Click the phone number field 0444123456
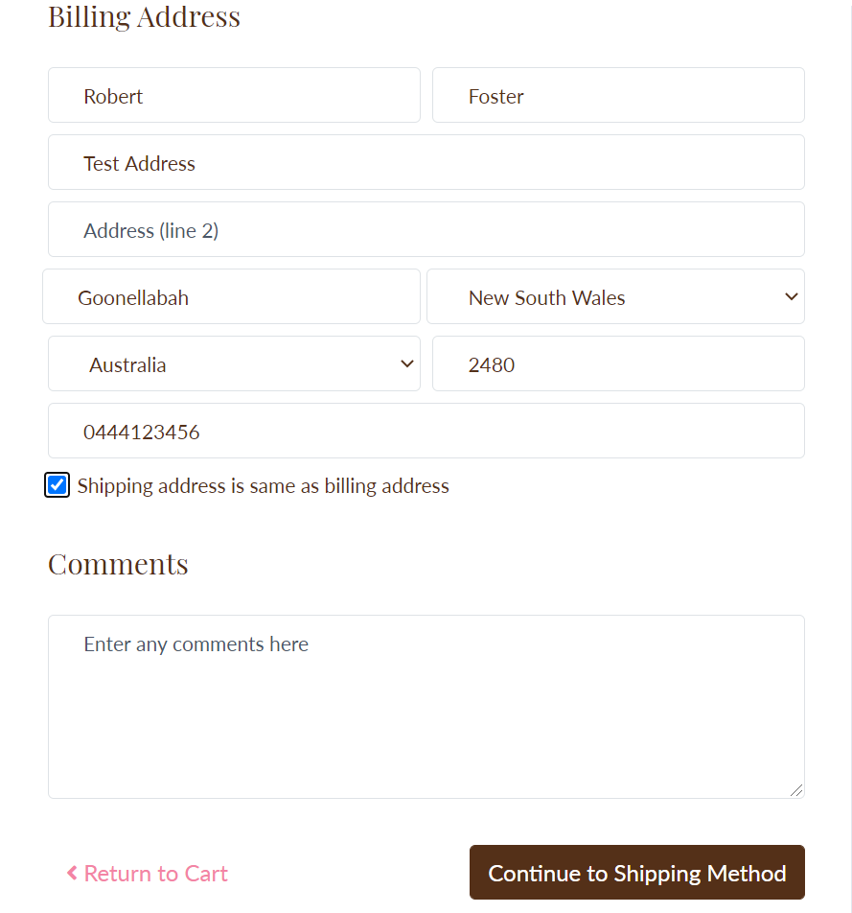852x913 pixels. point(426,432)
